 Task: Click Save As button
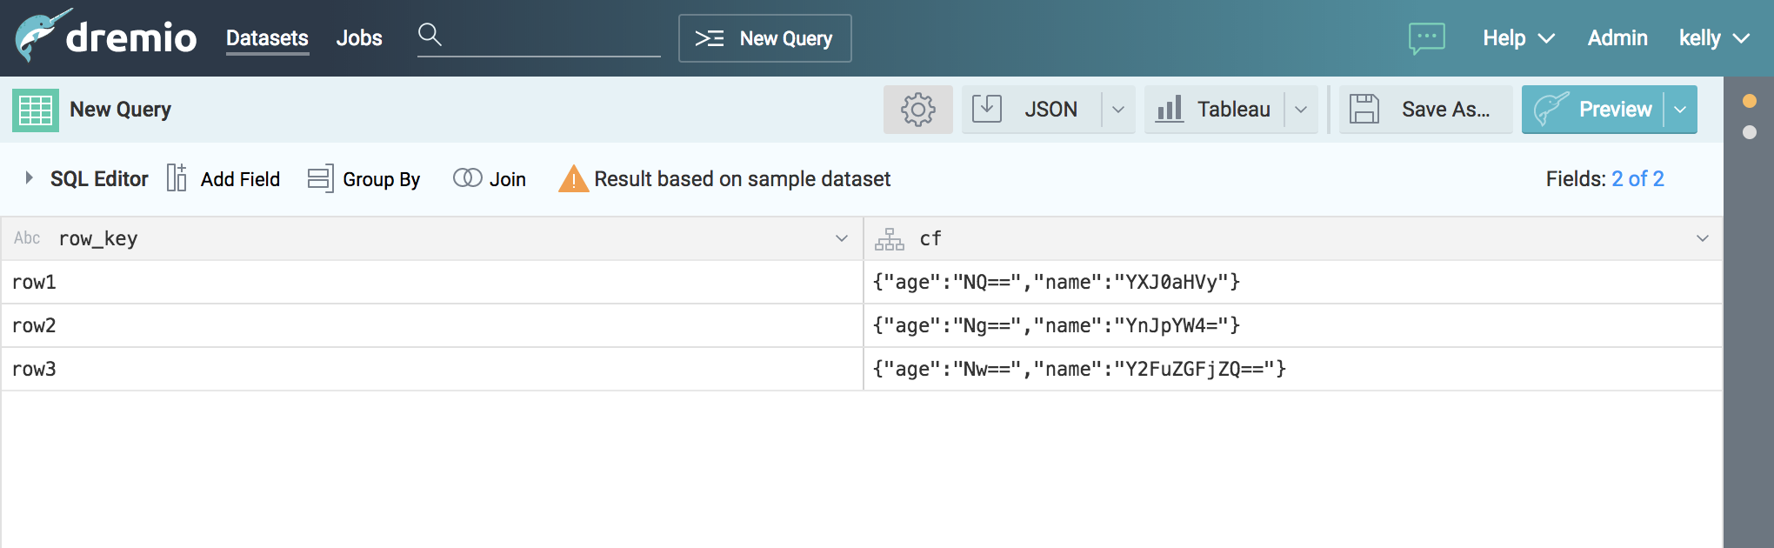(x=1424, y=110)
